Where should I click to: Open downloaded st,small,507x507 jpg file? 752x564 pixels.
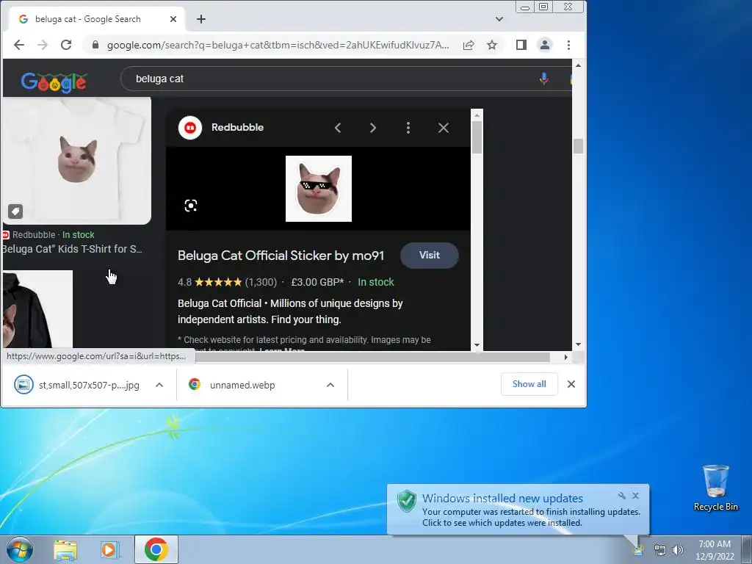tap(77, 385)
